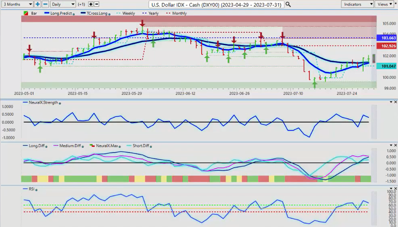Open the Indicators dropdown
Viewport: 398px width, 227px height.
coord(357,4)
